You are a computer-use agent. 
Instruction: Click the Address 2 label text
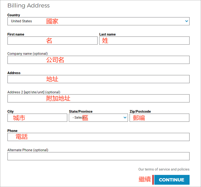click(x=34, y=92)
